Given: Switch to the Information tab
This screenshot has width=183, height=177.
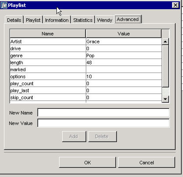Looking at the screenshot, I should [x=57, y=20].
